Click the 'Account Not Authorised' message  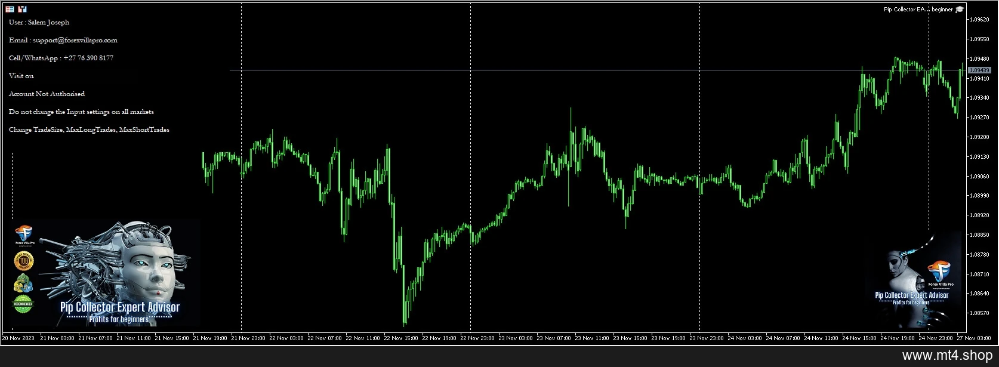coord(47,94)
